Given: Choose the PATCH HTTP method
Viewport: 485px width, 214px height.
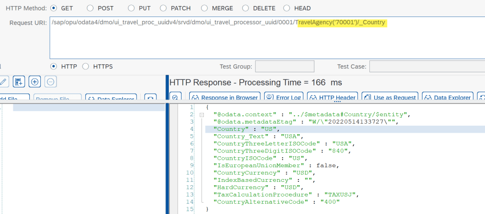Looking at the screenshot, I should (163, 8).
